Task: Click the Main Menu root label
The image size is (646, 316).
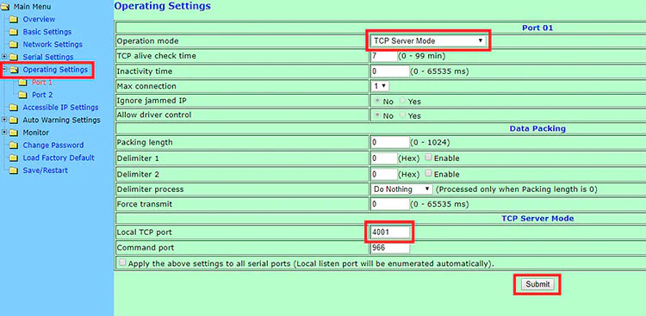Action: point(32,7)
